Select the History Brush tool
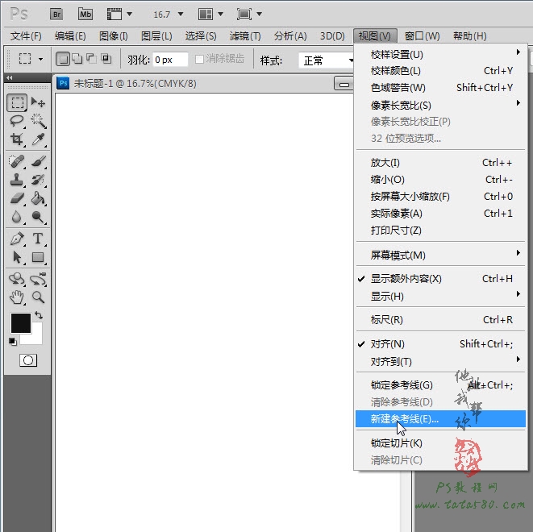Viewport: 533px width, 532px height. click(38, 180)
